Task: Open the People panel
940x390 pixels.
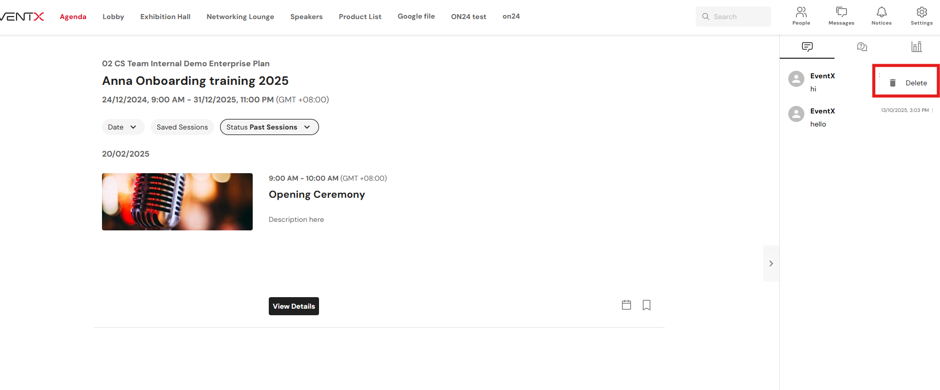Action: [801, 16]
